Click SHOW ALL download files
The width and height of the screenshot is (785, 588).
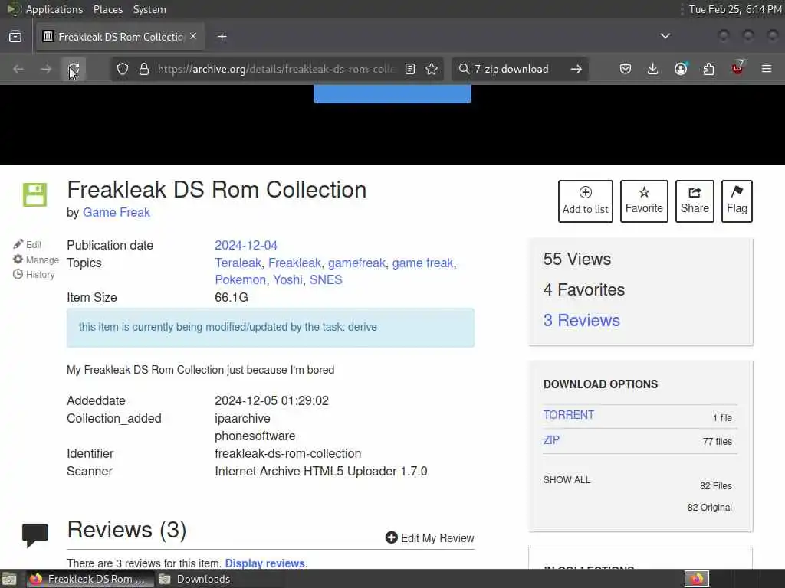567,480
